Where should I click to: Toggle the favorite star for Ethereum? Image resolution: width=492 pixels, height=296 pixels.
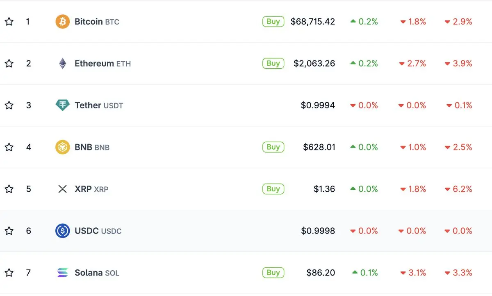click(9, 63)
